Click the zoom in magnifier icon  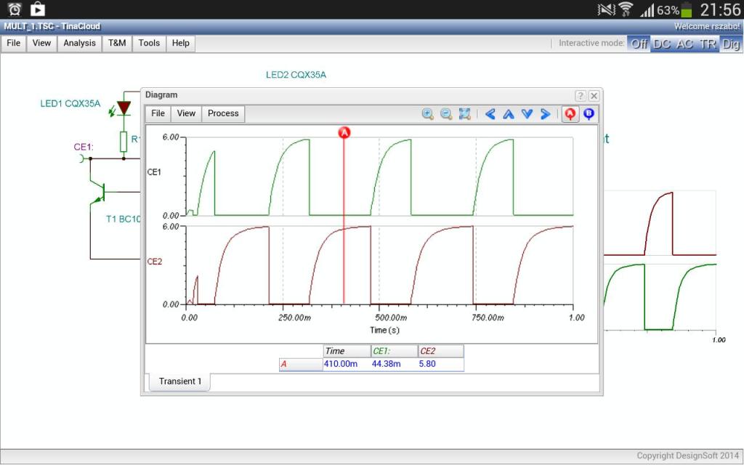coord(427,114)
